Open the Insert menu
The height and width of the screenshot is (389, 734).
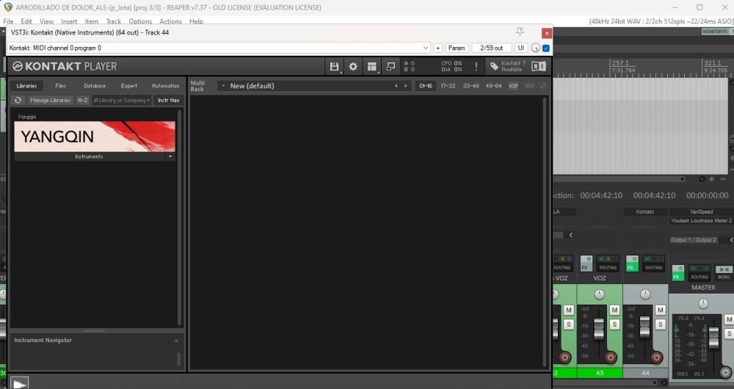tap(69, 21)
